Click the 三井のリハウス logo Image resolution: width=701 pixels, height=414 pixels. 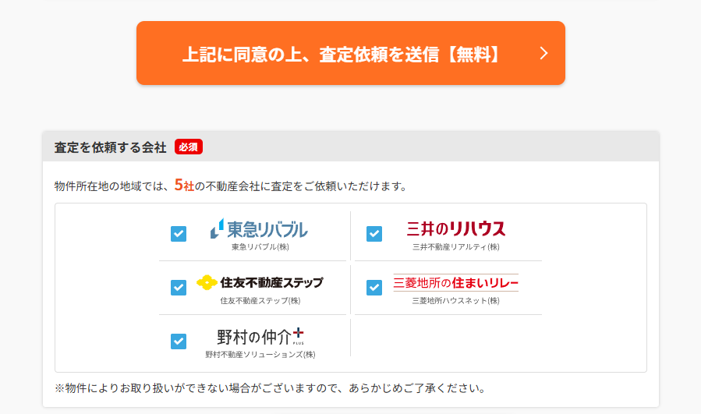[455, 228]
